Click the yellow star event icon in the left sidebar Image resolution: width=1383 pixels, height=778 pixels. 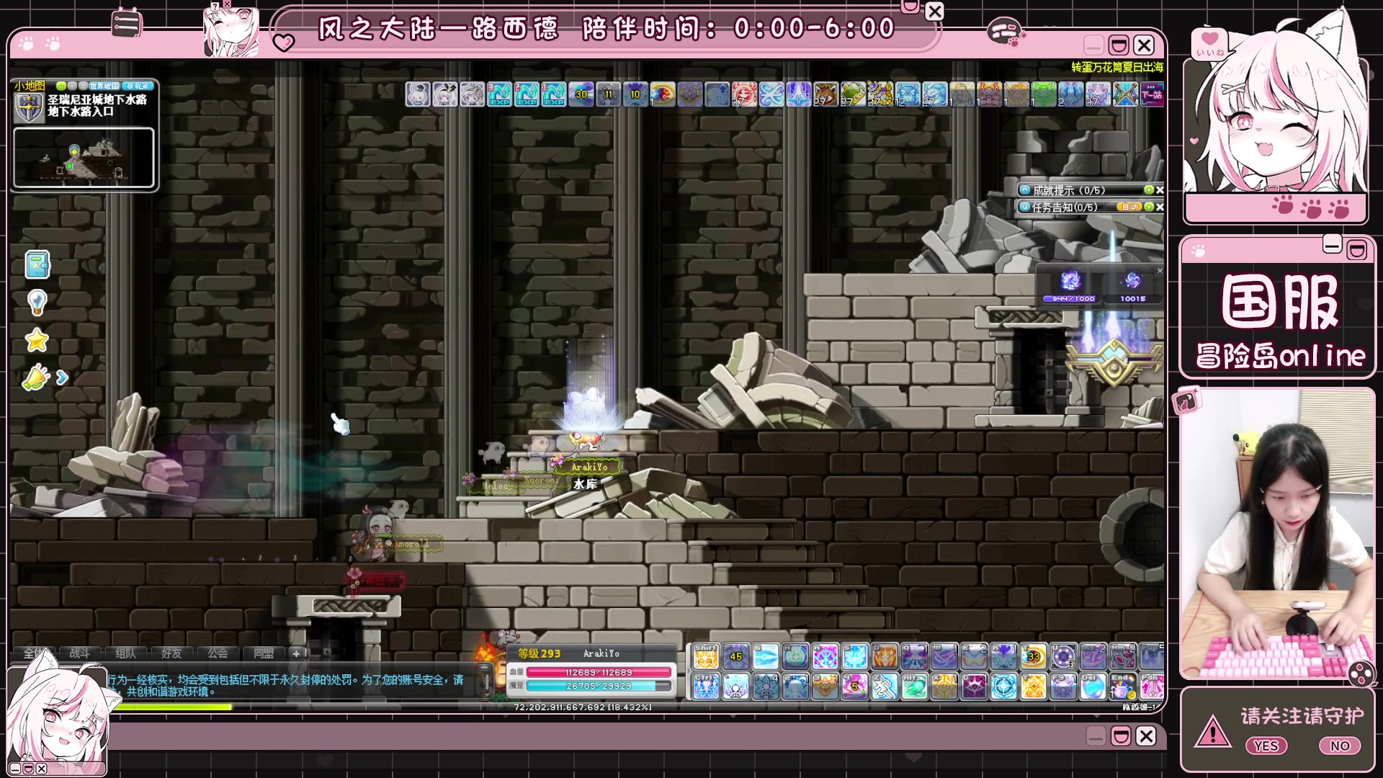37,340
